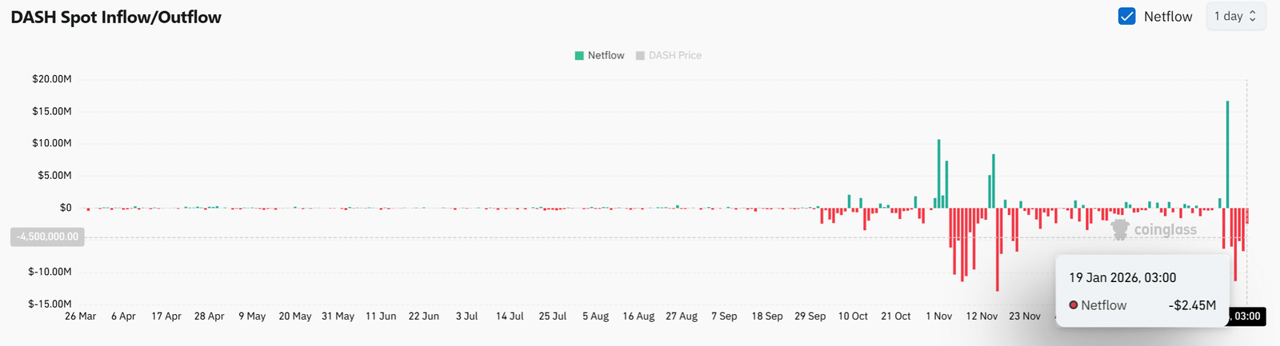Select the tallest green bar above $15M
Image resolution: width=1280 pixels, height=346 pixels.
(x=1227, y=152)
